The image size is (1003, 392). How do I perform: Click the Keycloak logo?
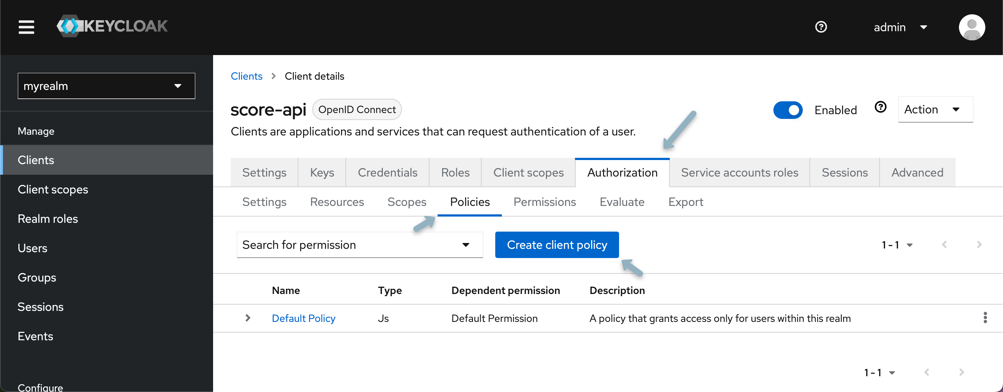point(112,26)
